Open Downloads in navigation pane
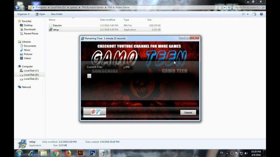Image resolution: width=280 pixels, height=157 pixels. click(x=30, y=29)
